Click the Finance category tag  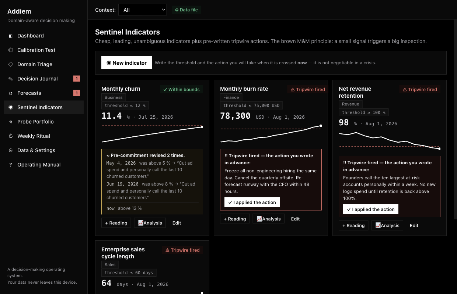pos(231,97)
